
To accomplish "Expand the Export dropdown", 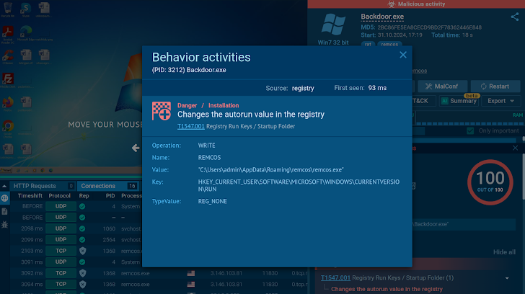I will coord(501,101).
